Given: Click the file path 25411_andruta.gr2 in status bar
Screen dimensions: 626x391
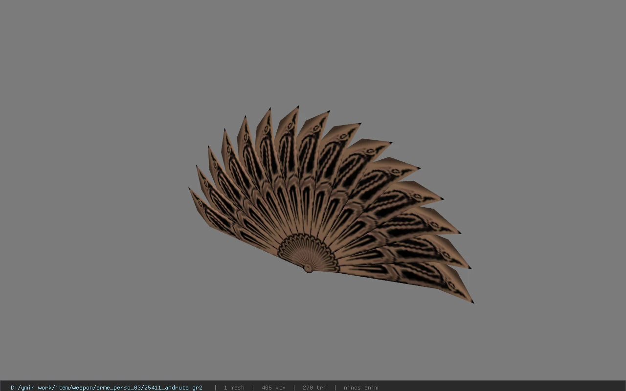Looking at the screenshot, I should 107,388.
